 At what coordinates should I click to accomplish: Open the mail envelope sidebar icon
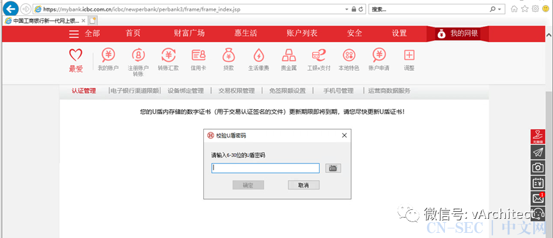point(538,198)
